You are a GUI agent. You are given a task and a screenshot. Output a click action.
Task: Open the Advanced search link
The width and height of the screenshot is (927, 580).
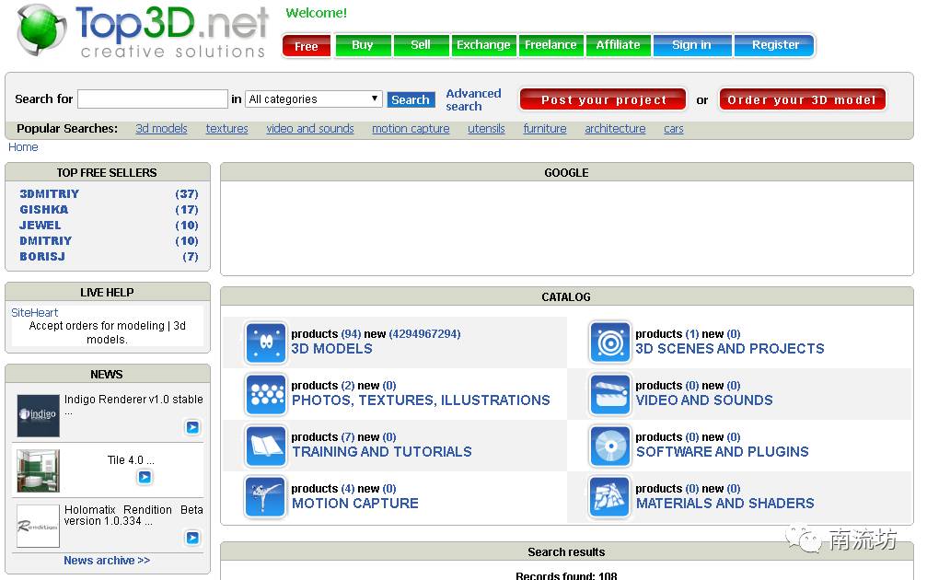click(x=473, y=99)
